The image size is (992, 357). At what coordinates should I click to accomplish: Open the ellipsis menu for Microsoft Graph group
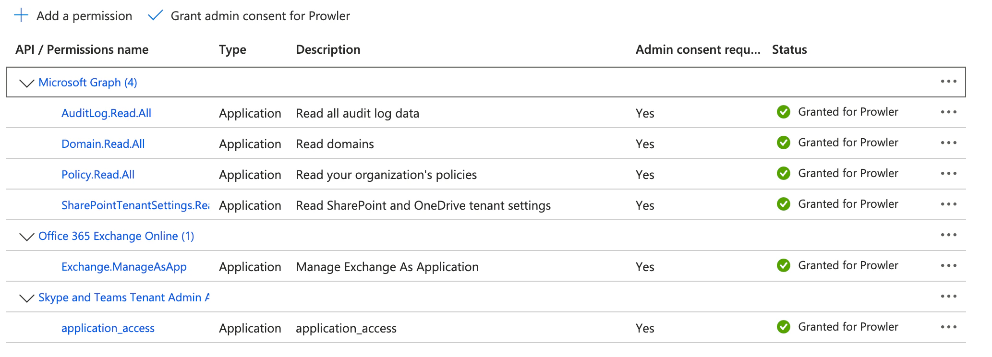(x=949, y=82)
